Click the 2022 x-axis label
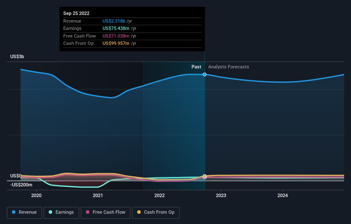The image size is (351, 224). click(159, 196)
